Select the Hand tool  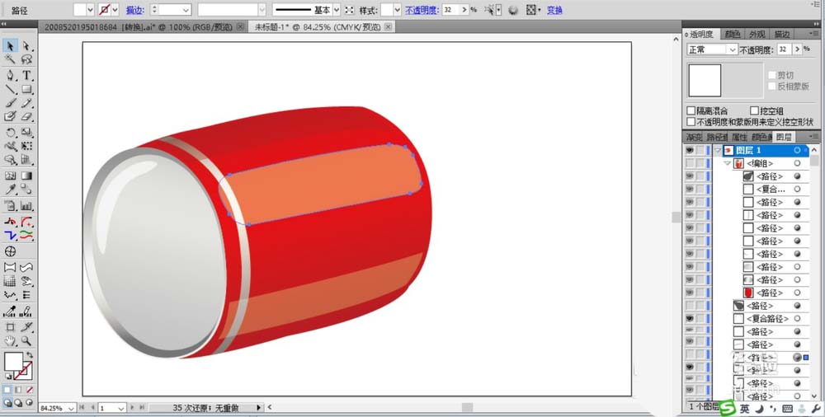click(x=10, y=340)
